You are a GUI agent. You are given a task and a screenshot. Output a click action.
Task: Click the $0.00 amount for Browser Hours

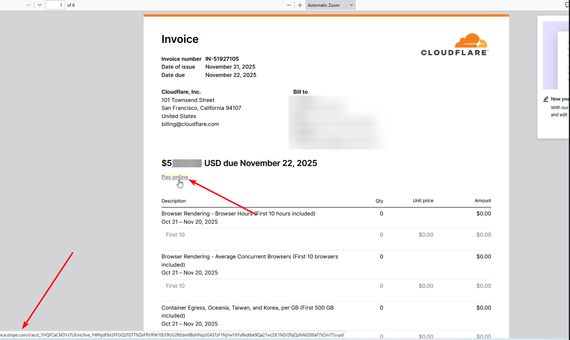click(484, 214)
